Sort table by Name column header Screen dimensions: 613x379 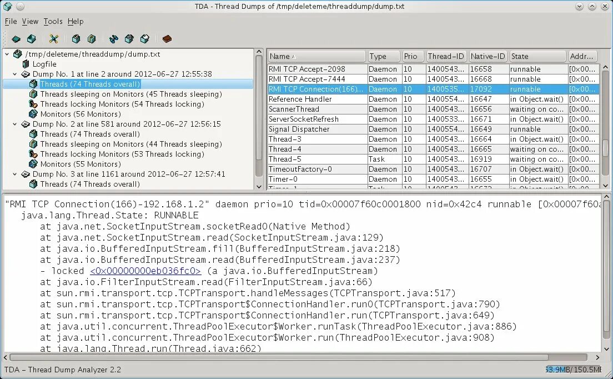point(316,56)
